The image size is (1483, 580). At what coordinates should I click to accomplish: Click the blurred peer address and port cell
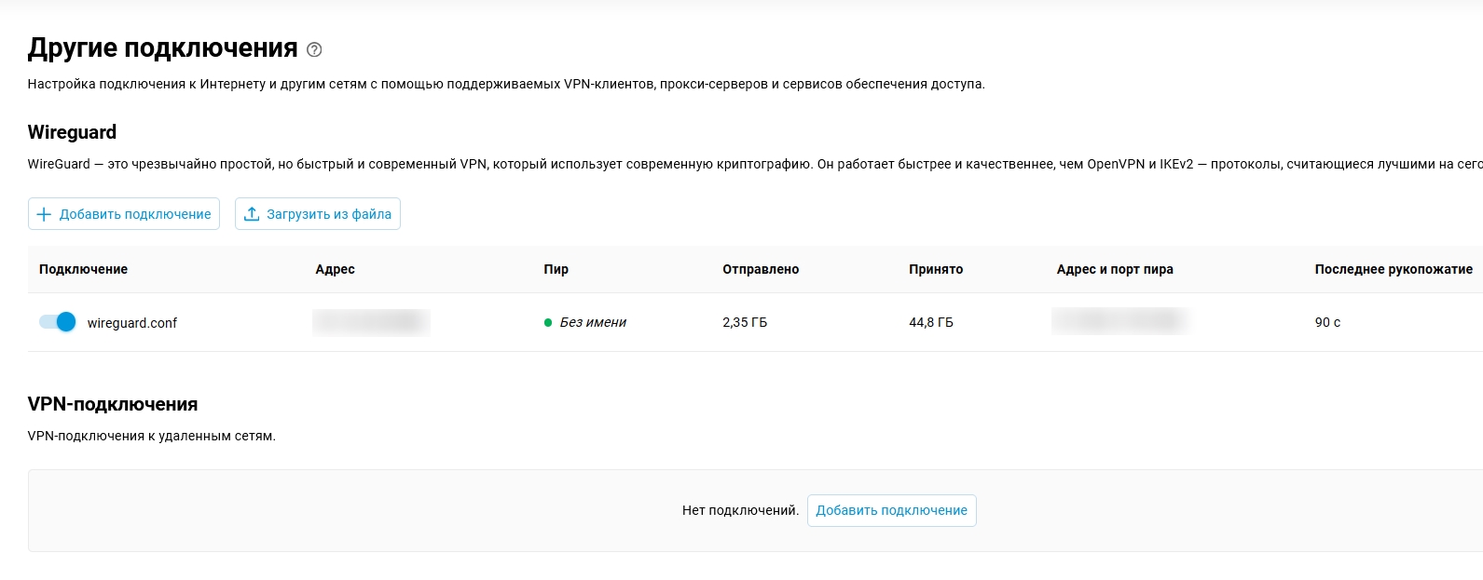pos(1119,321)
